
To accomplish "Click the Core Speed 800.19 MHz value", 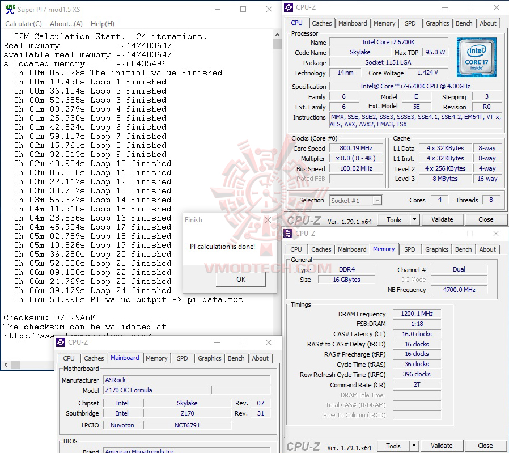I will point(356,148).
